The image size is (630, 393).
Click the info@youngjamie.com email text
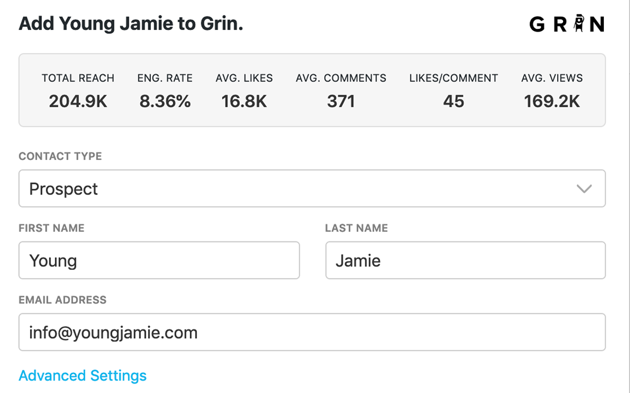click(x=113, y=333)
